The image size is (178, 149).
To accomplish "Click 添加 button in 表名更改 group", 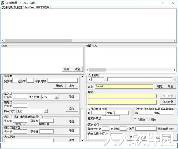I will click(x=72, y=140).
